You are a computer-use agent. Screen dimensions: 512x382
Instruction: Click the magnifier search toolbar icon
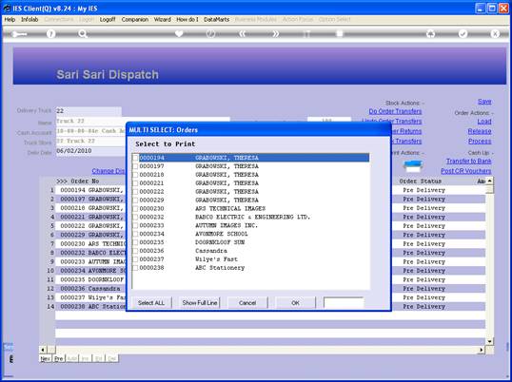(83, 33)
